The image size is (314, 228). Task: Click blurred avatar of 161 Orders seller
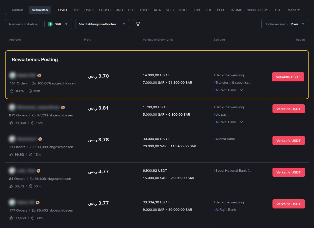(13, 75)
